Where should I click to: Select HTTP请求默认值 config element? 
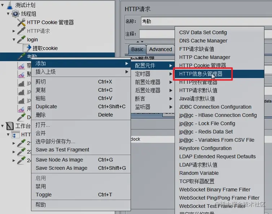[219, 90]
